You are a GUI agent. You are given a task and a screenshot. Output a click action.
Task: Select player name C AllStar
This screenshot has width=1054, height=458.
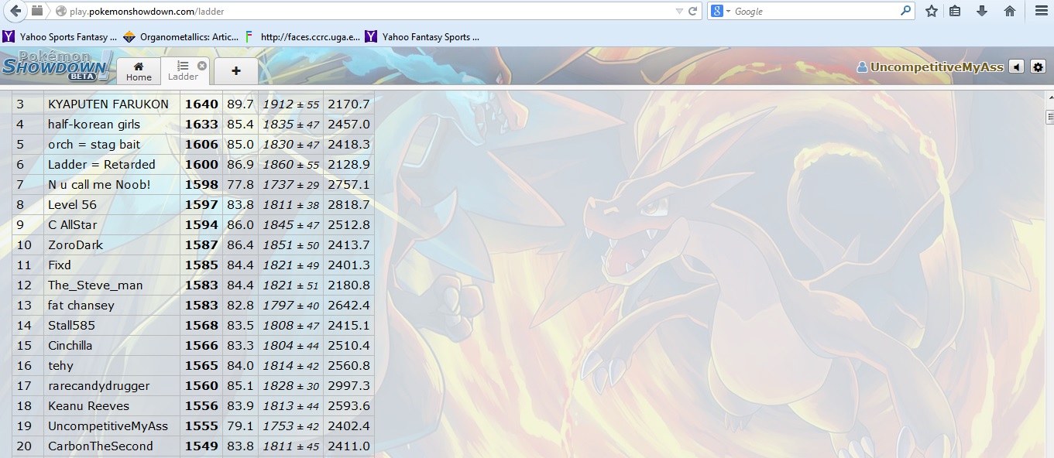[x=72, y=224]
